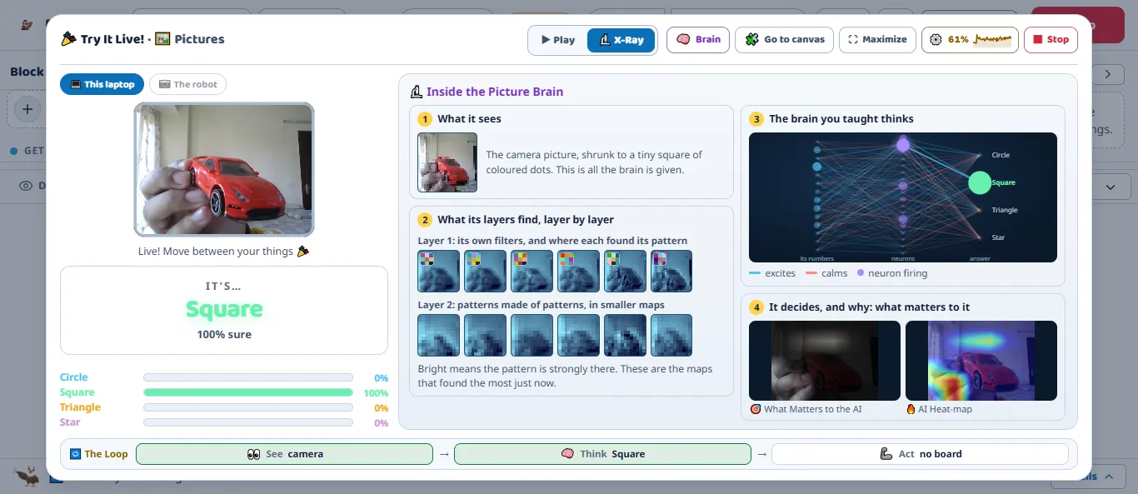Screen dimensions: 1138x494
Task: Click the step 3 number badge
Action: point(756,119)
